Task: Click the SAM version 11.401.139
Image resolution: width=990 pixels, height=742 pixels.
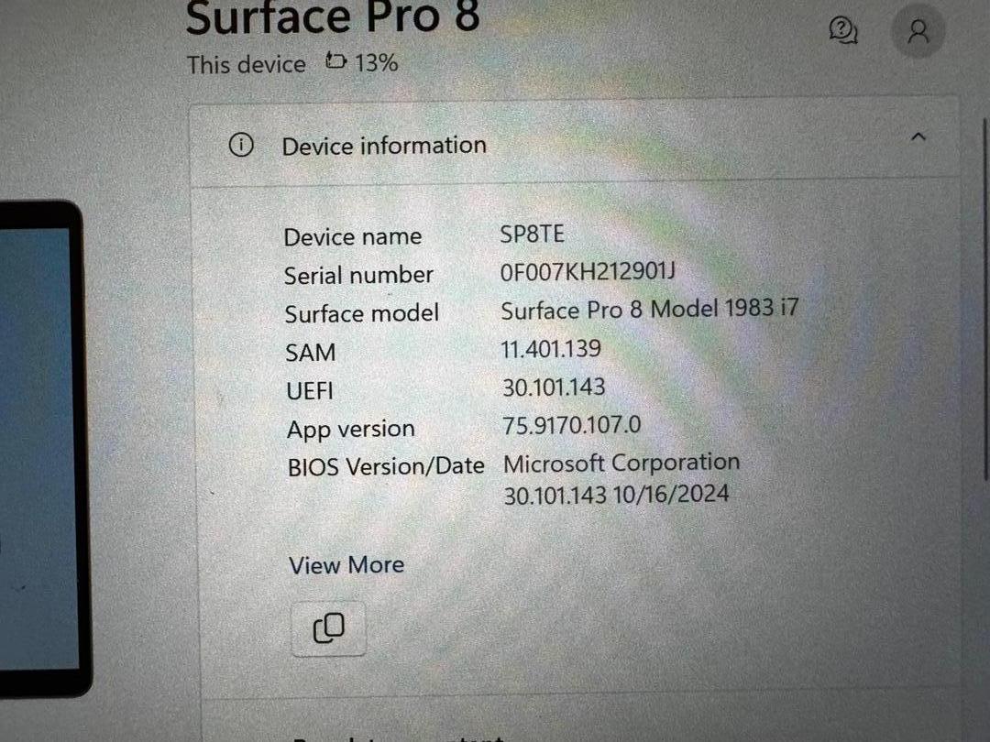Action: click(551, 348)
